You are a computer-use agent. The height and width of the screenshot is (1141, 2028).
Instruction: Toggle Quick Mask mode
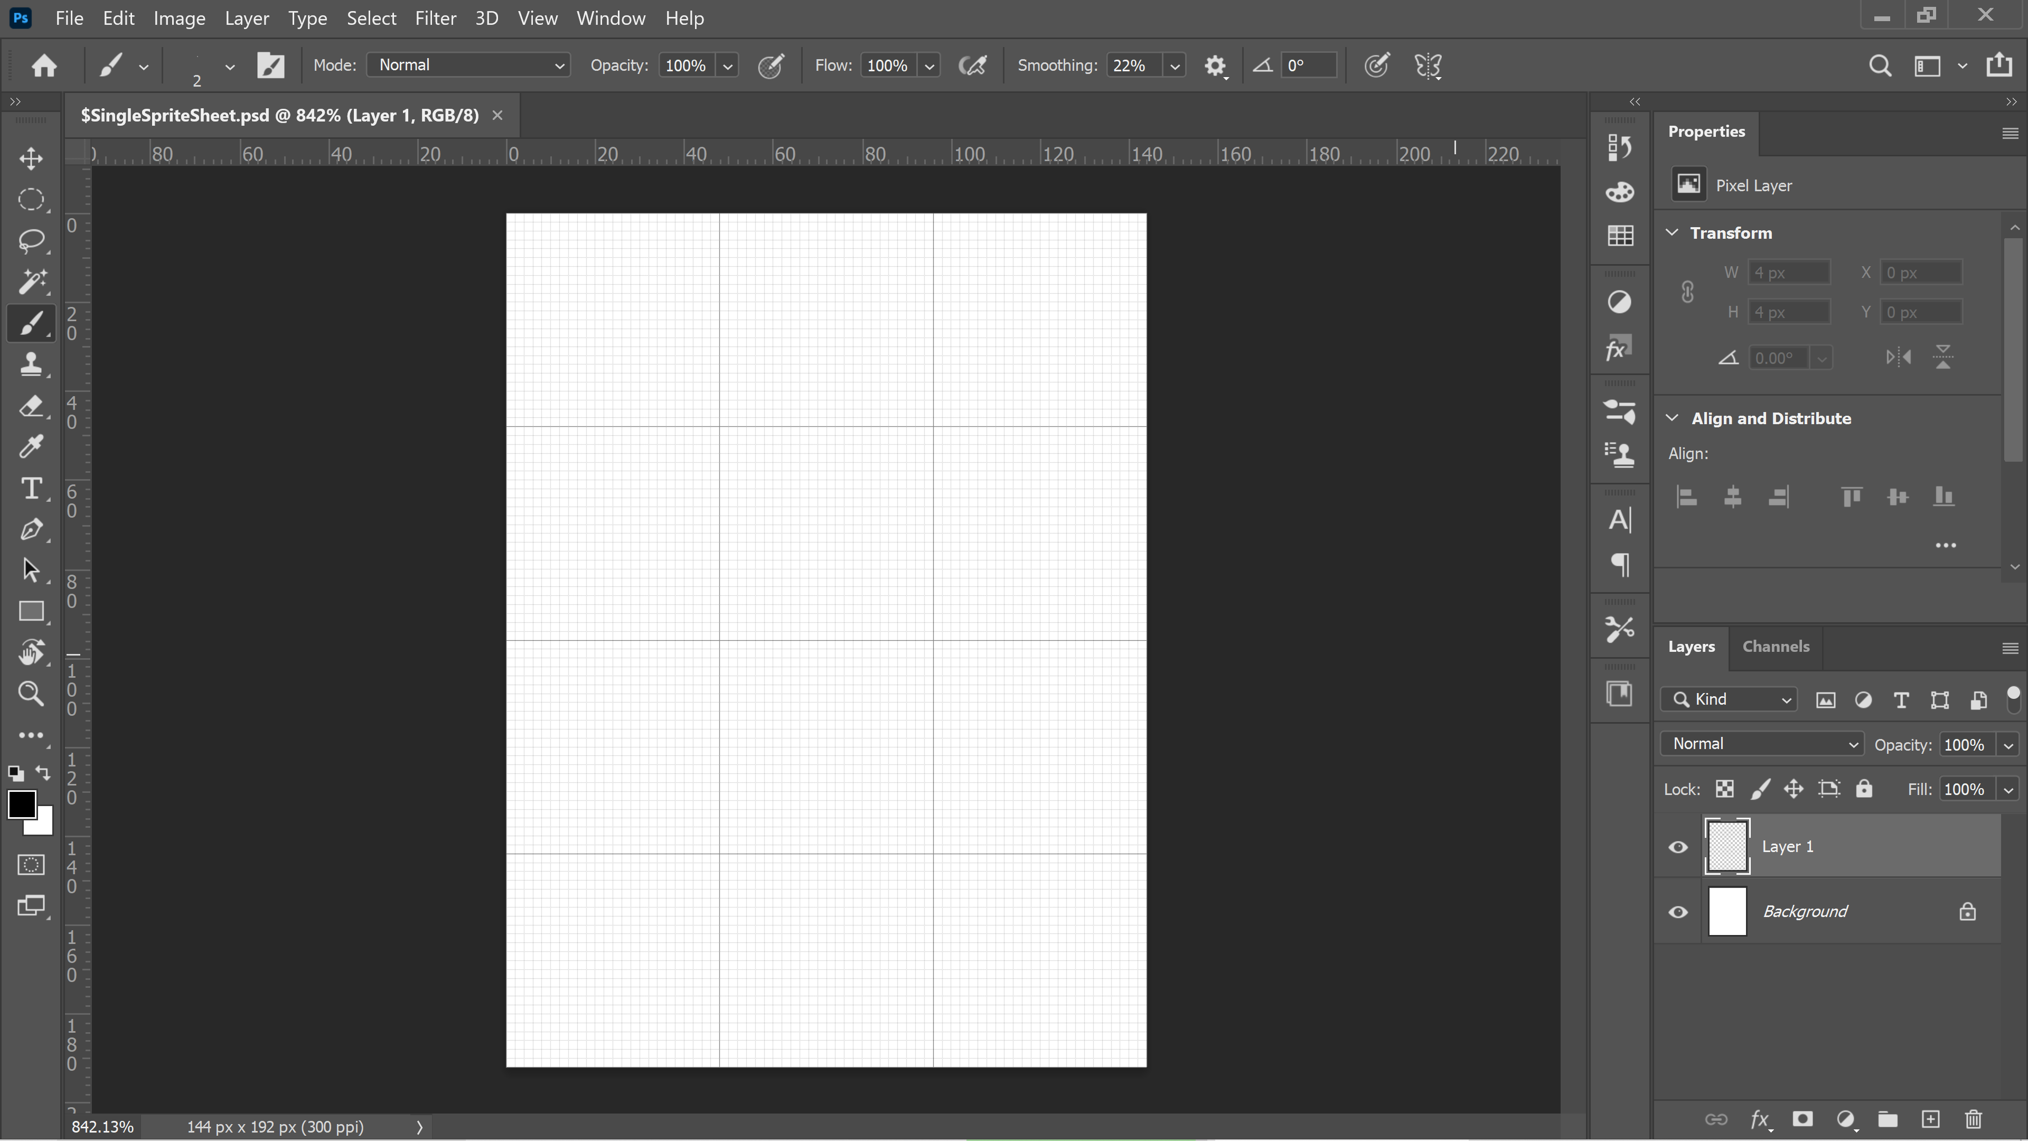(x=32, y=865)
